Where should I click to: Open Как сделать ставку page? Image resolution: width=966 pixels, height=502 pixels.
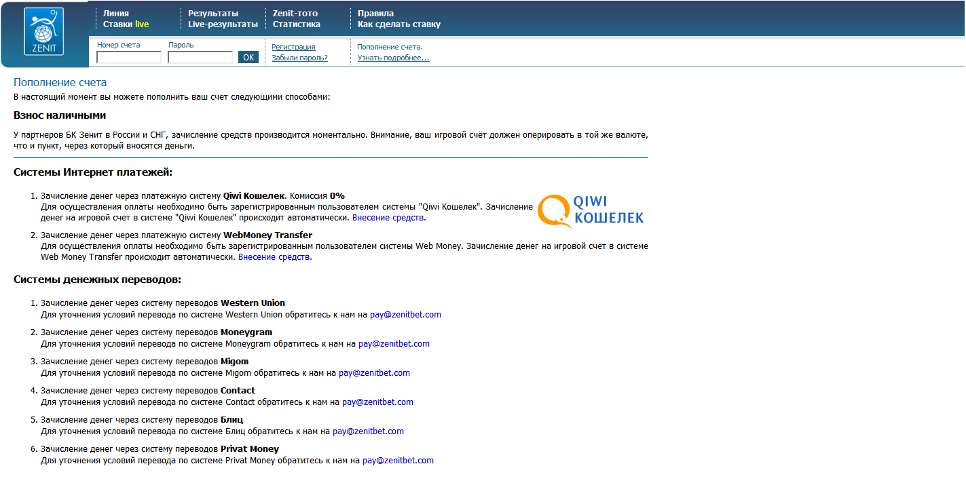click(399, 24)
